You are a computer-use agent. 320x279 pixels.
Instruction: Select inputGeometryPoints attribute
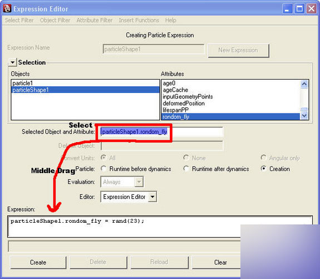tap(230, 96)
